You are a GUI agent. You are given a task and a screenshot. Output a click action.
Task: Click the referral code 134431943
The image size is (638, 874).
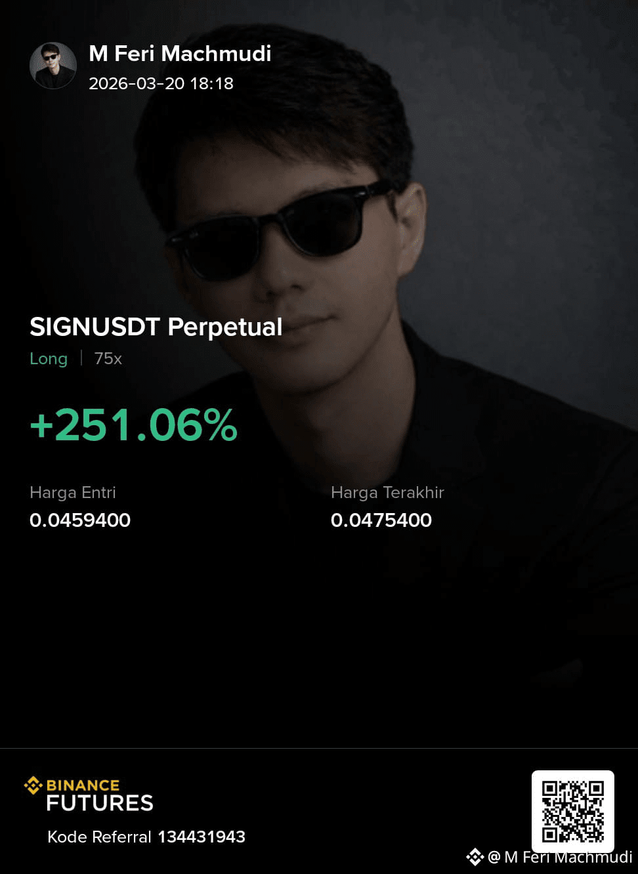click(x=202, y=837)
